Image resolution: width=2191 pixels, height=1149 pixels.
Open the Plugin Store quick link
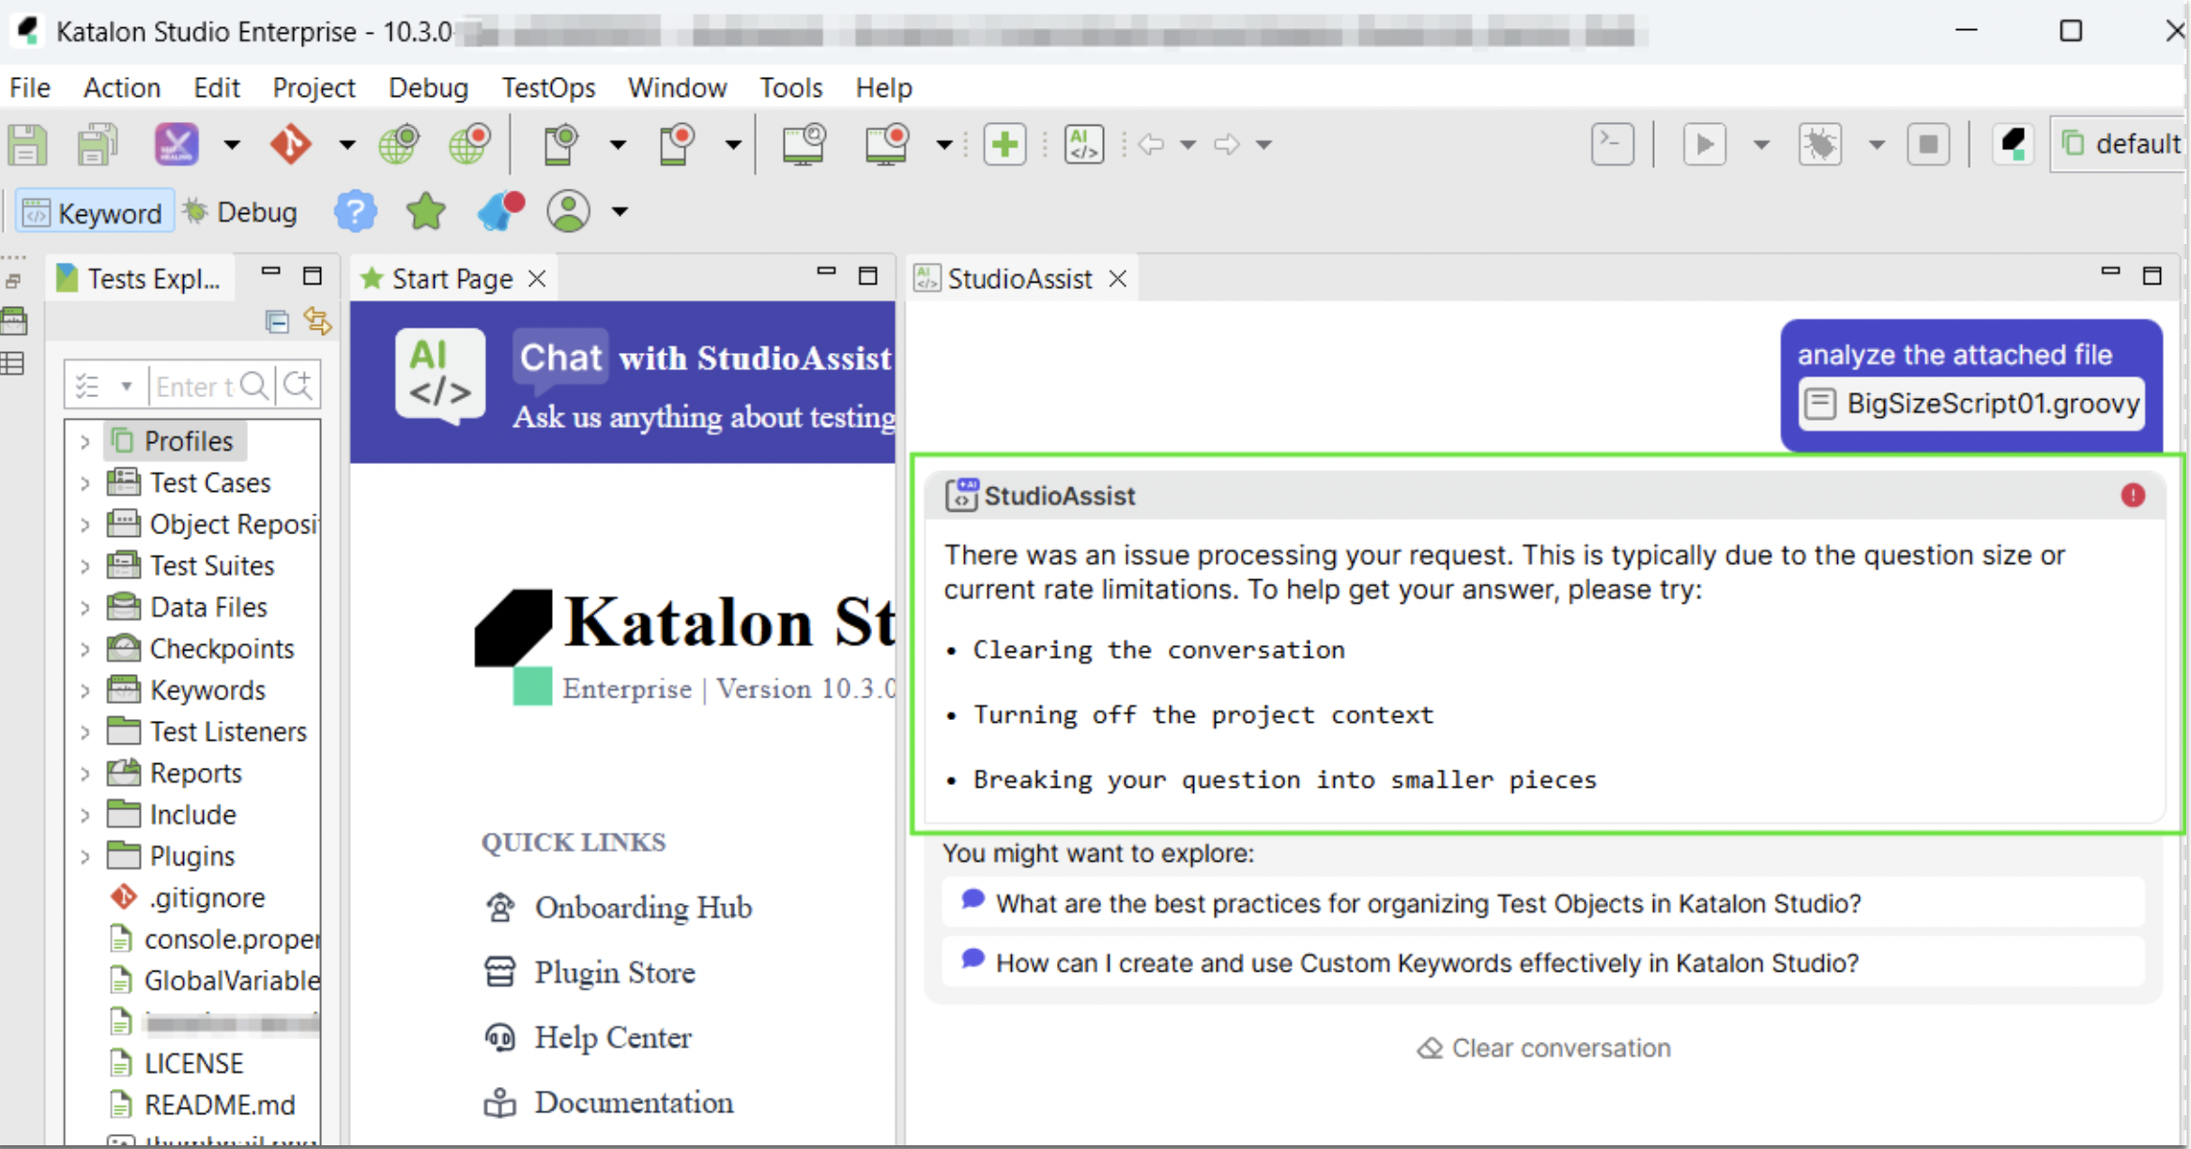click(591, 973)
